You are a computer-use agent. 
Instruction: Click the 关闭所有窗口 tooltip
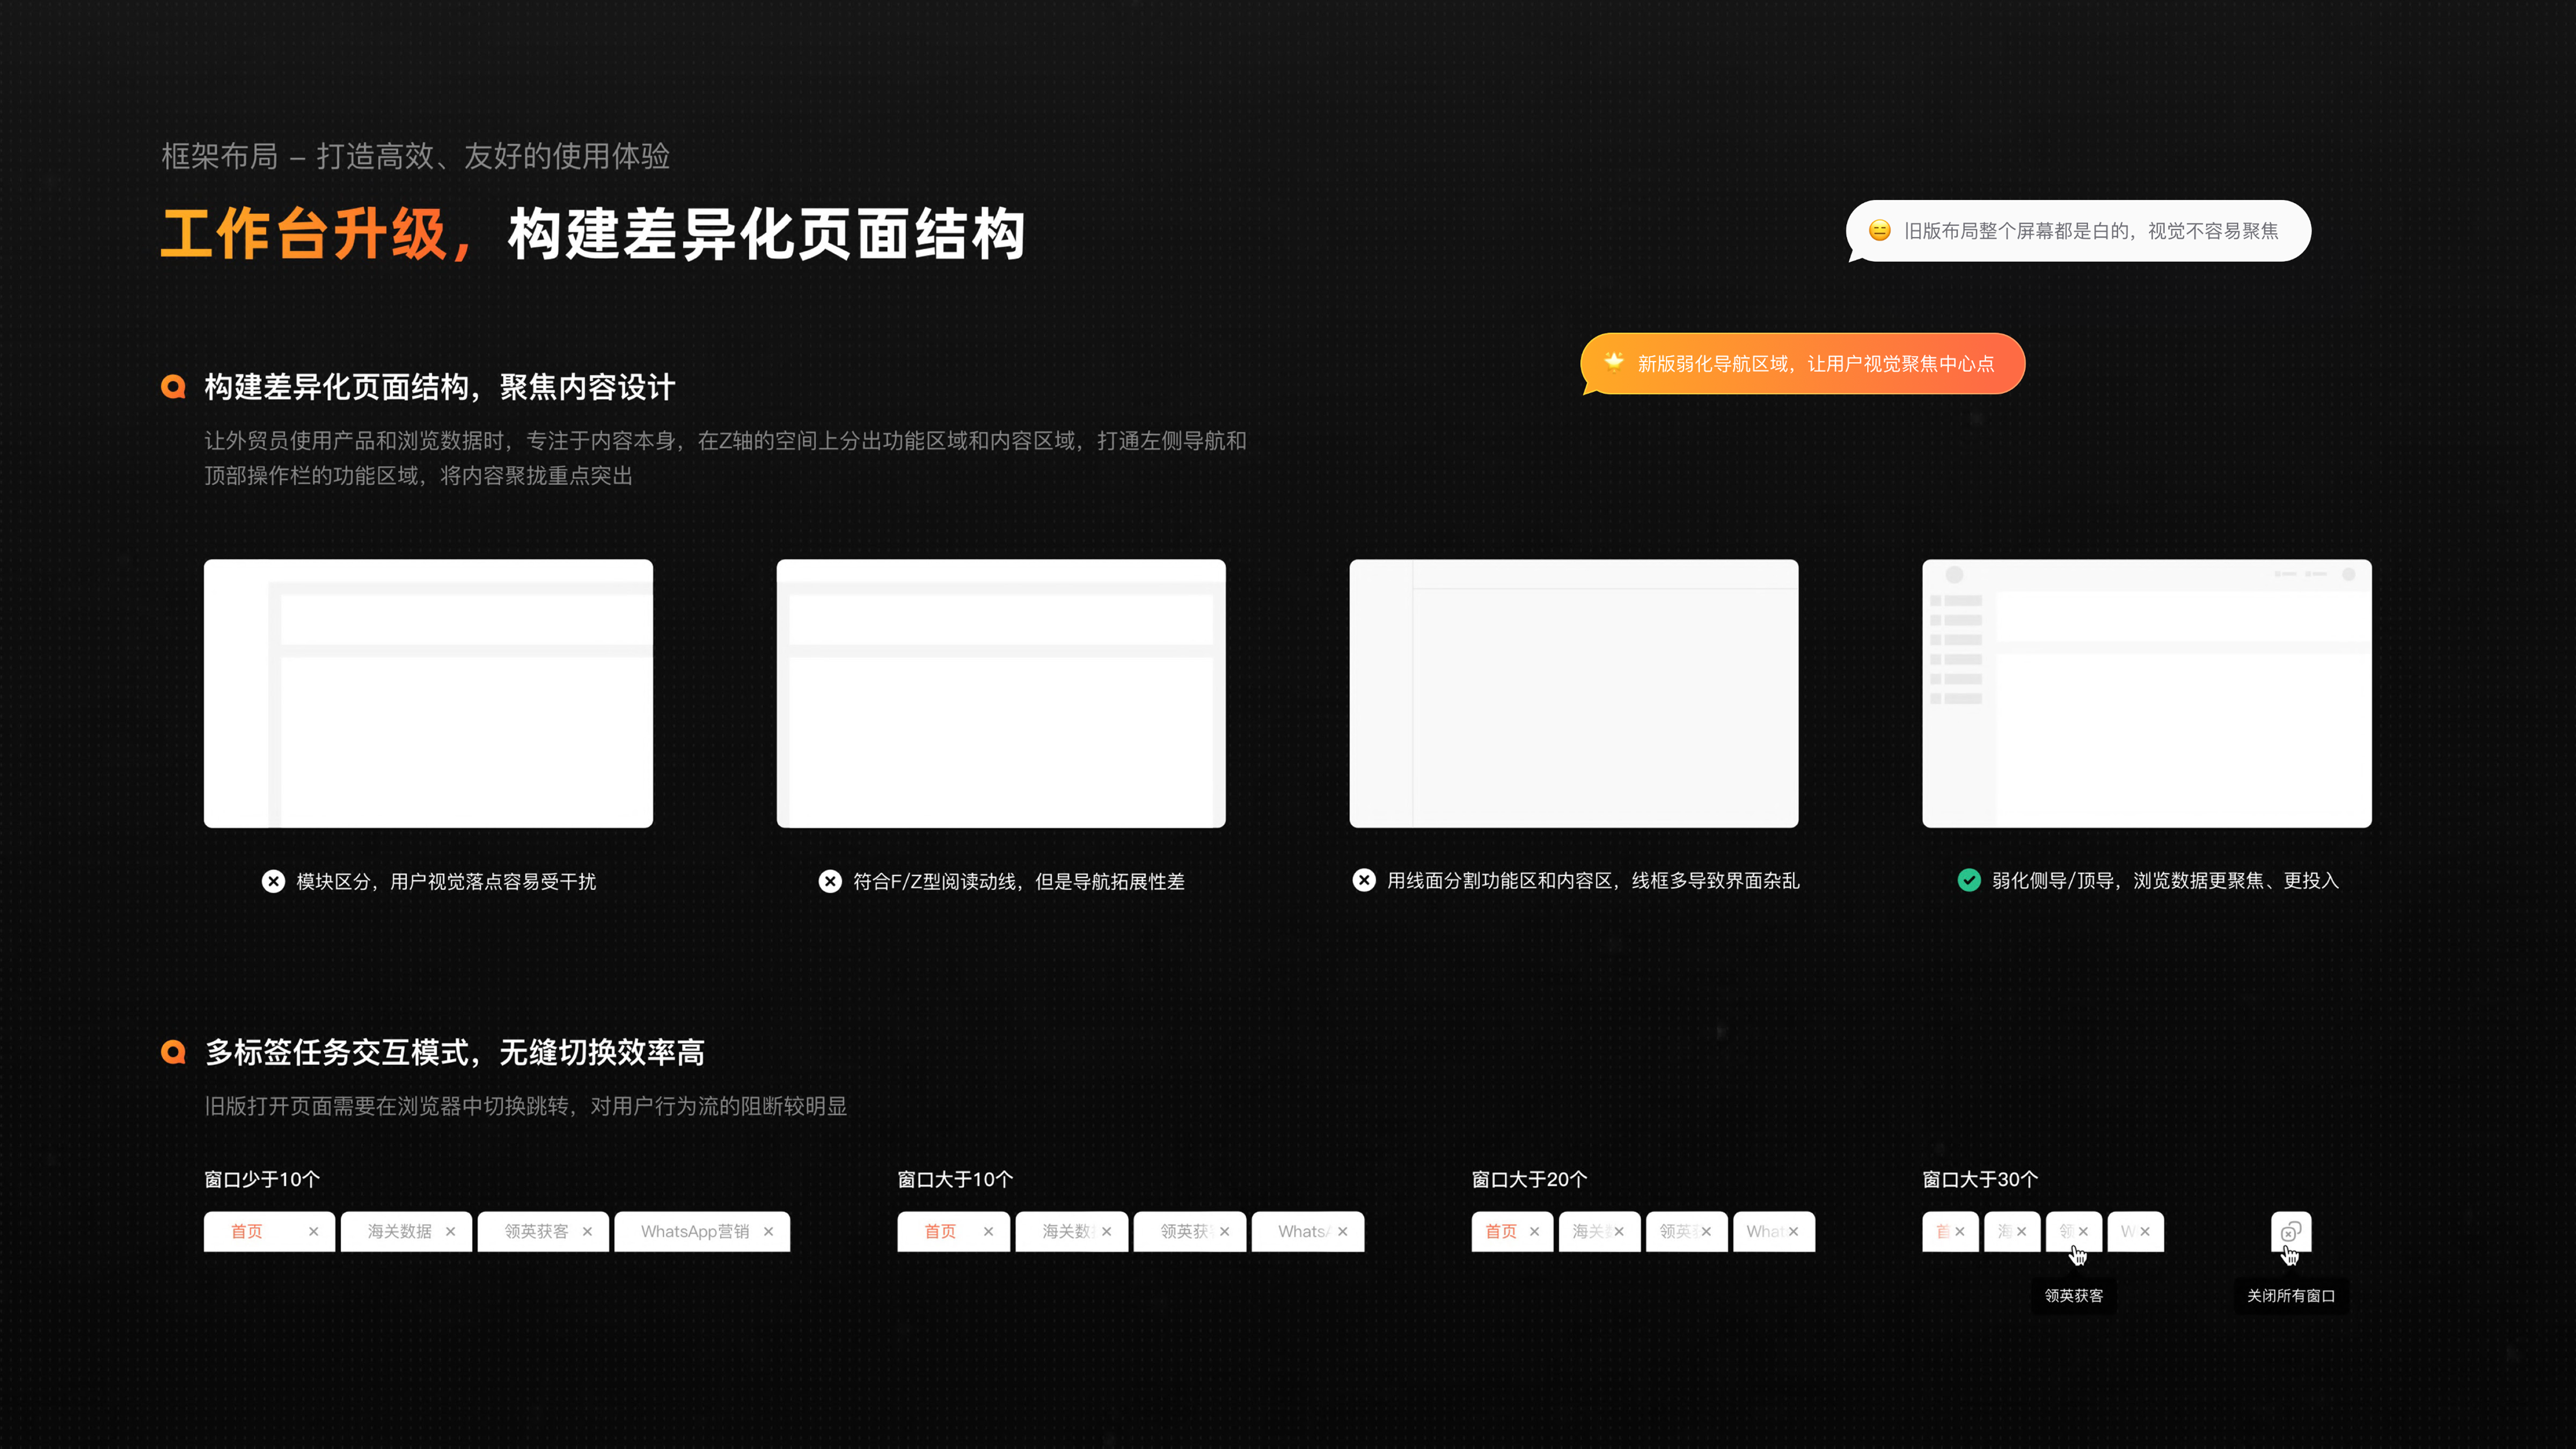(x=2291, y=1295)
